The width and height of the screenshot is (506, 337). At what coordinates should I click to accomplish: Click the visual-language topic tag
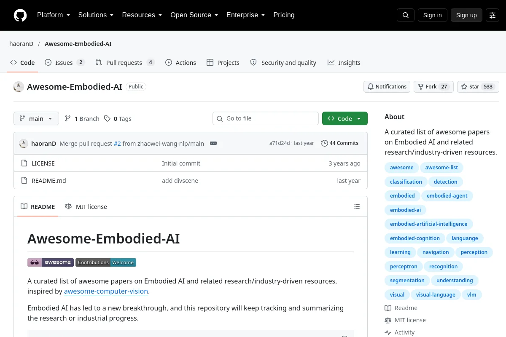(x=436, y=295)
